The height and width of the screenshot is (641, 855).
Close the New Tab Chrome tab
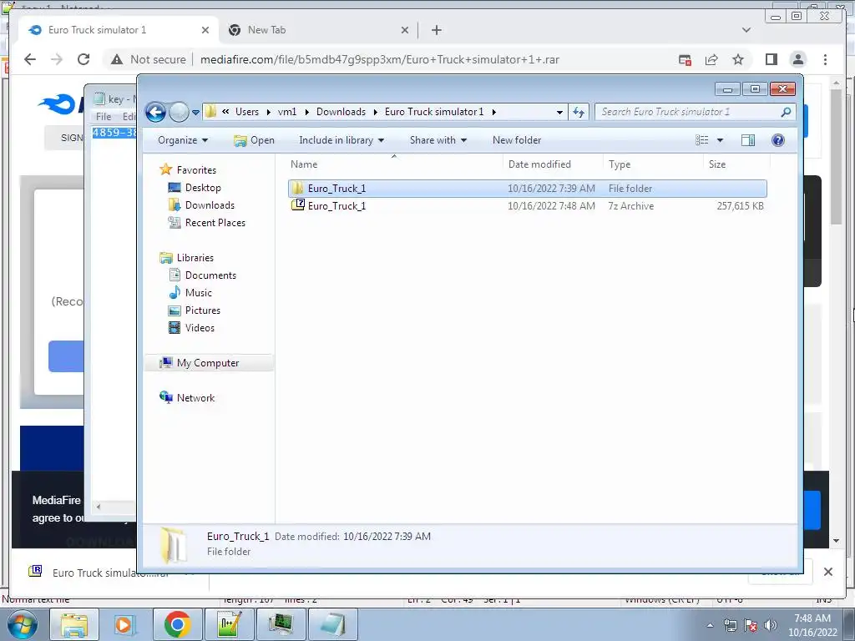tap(405, 30)
